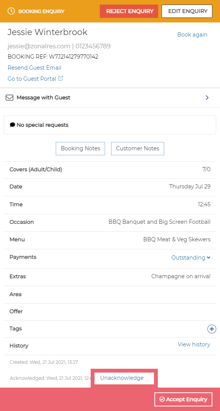Open the Booking Notes tab

tap(80, 149)
